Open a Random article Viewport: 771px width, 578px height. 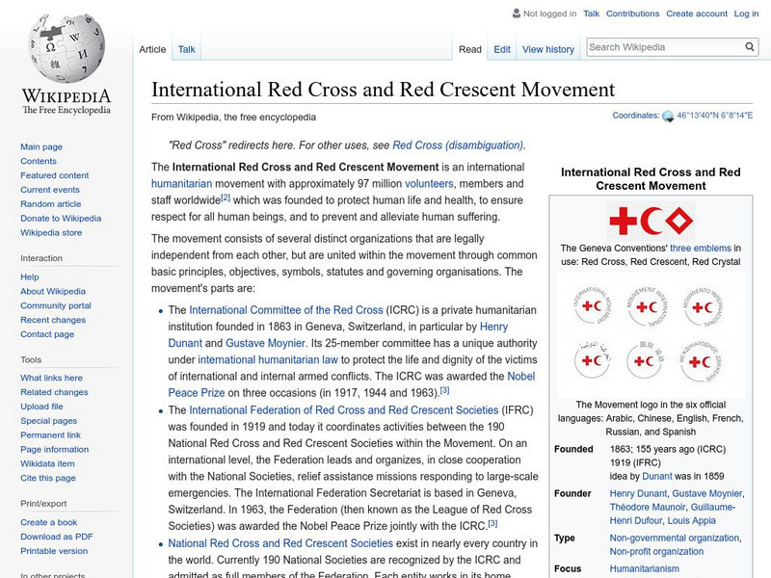point(51,203)
